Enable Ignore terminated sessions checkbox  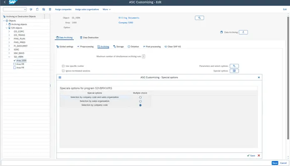pos(63,71)
